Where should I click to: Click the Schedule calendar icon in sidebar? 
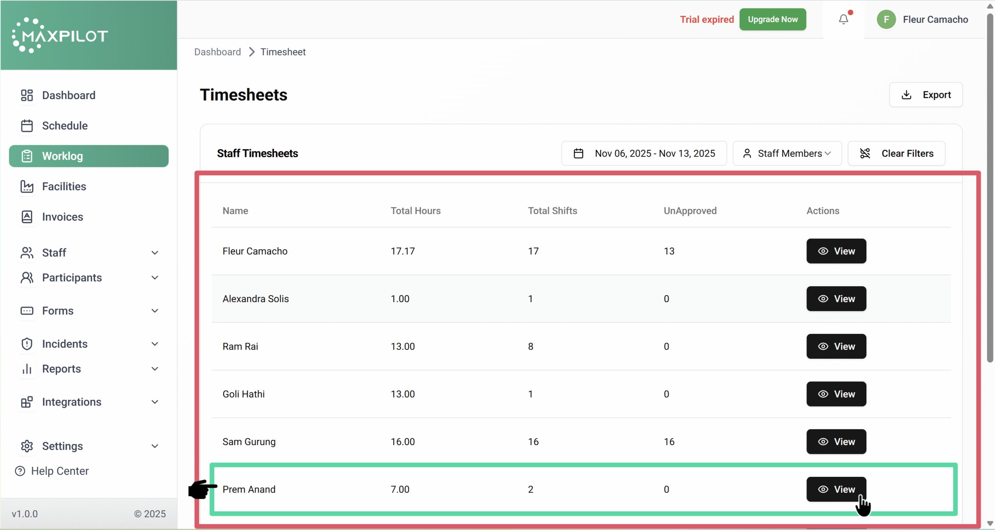coord(27,126)
